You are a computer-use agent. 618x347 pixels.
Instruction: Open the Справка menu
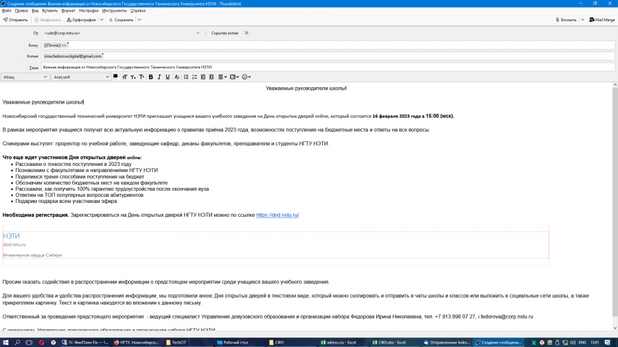pos(138,10)
